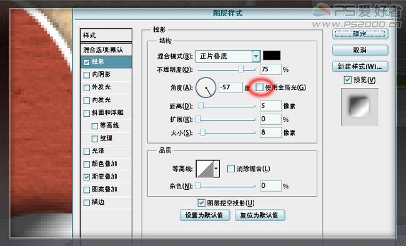Open 混合模式 dropdown showing 正片叠底
This screenshot has height=246, width=406.
pos(228,56)
